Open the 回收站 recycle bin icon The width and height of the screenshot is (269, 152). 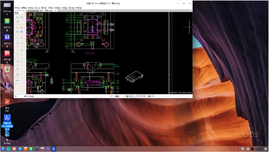click(7, 71)
